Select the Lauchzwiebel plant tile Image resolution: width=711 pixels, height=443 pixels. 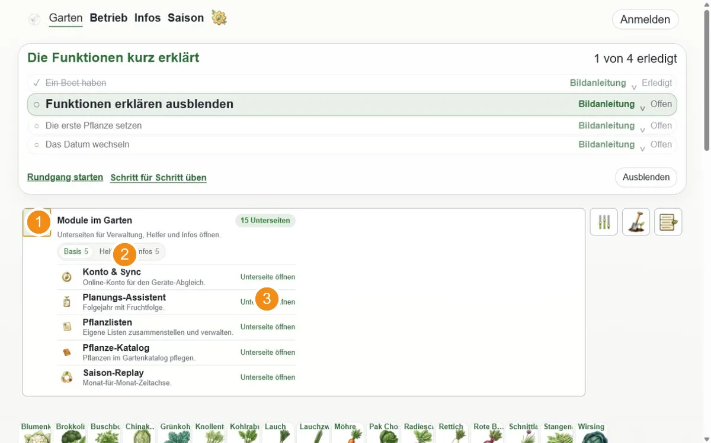click(x=314, y=433)
